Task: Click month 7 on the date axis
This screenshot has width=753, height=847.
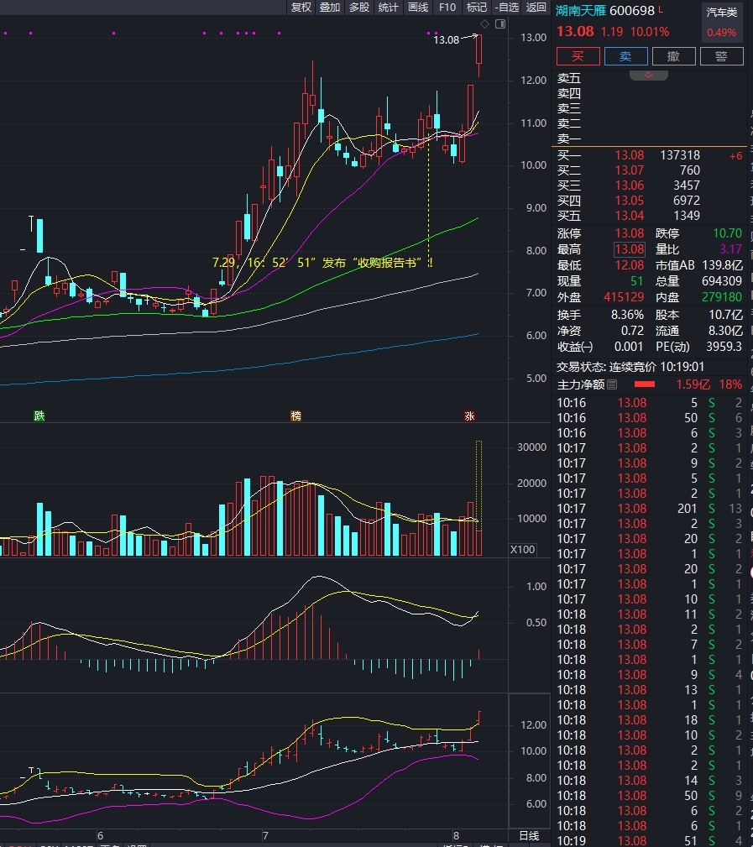Action: click(x=265, y=835)
